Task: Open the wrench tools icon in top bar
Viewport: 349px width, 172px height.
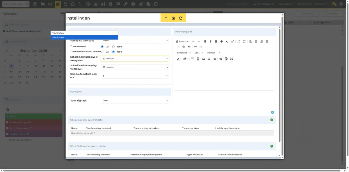Action: click(126, 4)
